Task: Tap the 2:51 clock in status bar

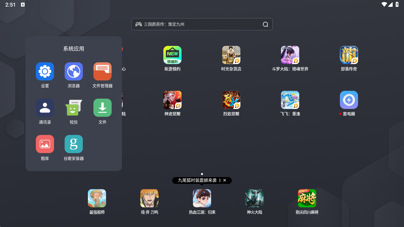Action: click(10, 5)
